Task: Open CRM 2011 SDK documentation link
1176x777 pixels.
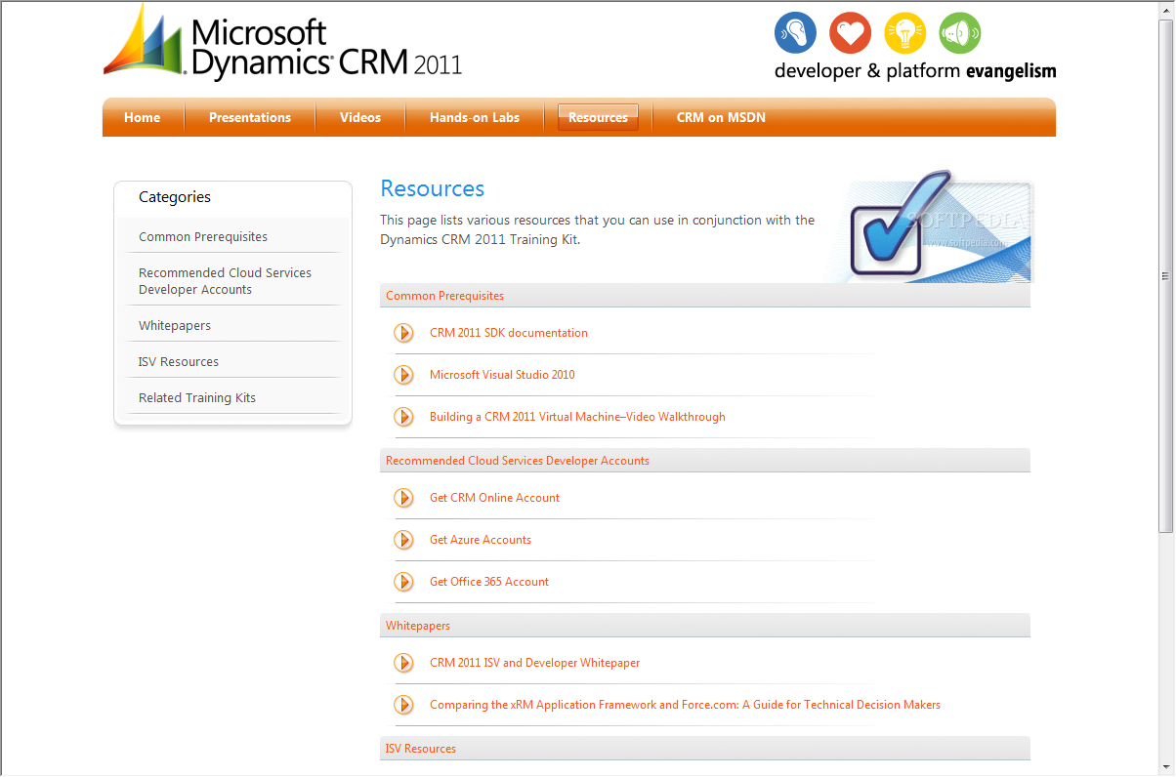Action: pos(509,333)
